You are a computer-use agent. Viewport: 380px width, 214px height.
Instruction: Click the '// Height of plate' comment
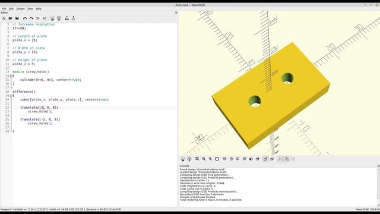click(x=30, y=60)
